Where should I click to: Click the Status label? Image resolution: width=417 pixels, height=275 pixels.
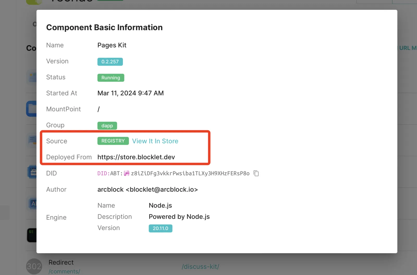[x=56, y=77]
